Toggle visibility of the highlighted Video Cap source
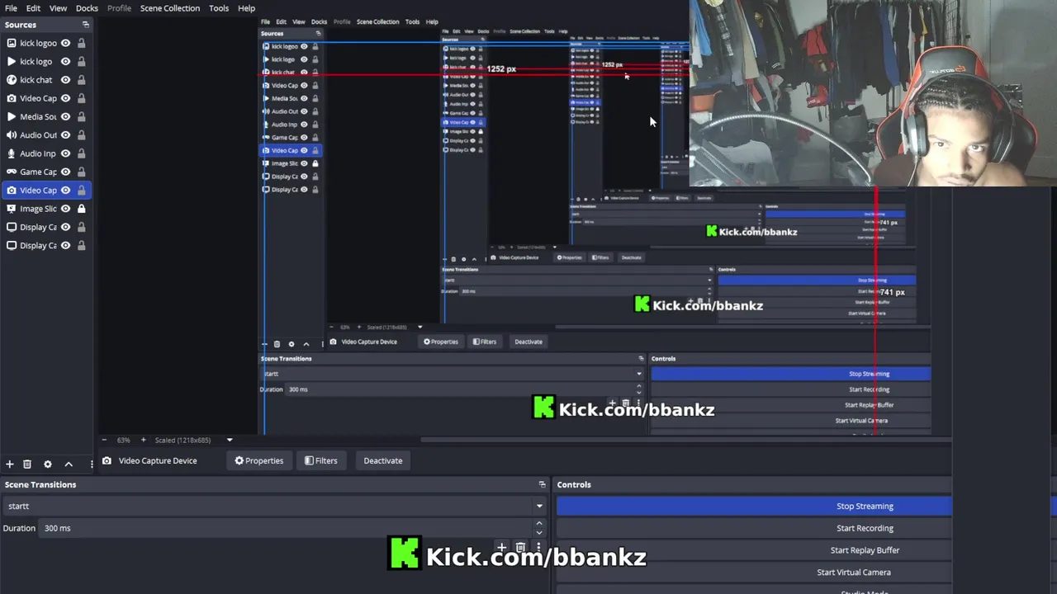This screenshot has width=1057, height=594. 65,190
